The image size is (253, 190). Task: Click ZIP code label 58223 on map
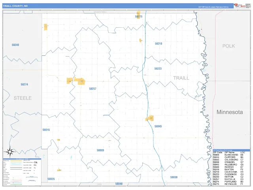pyautogui.click(x=158, y=68)
